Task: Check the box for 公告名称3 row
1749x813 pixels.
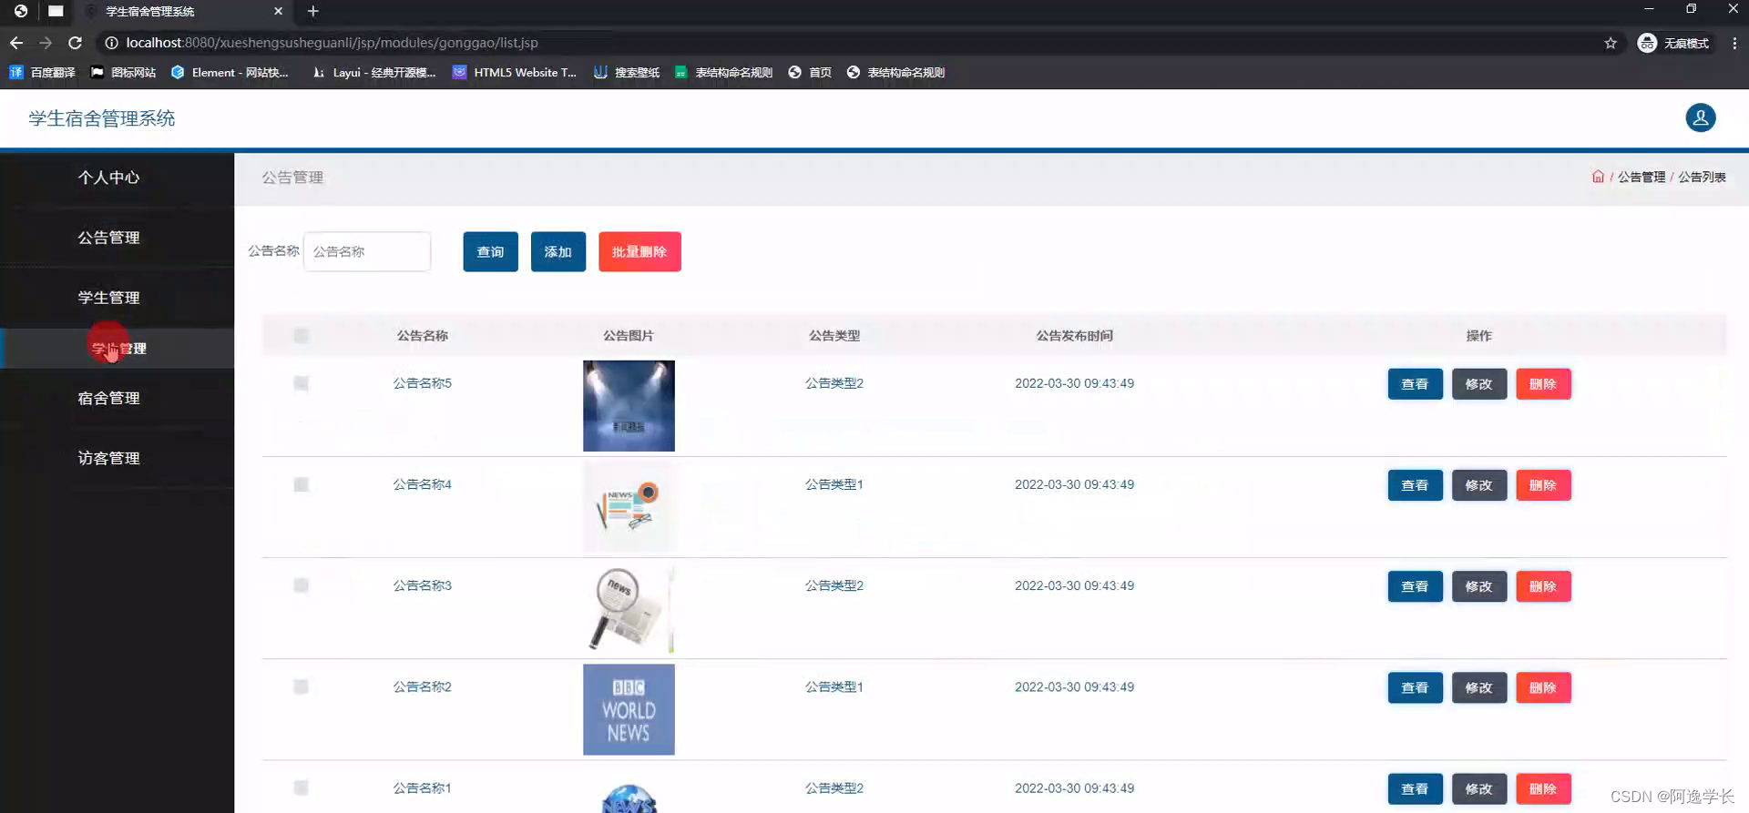Action: tap(302, 585)
